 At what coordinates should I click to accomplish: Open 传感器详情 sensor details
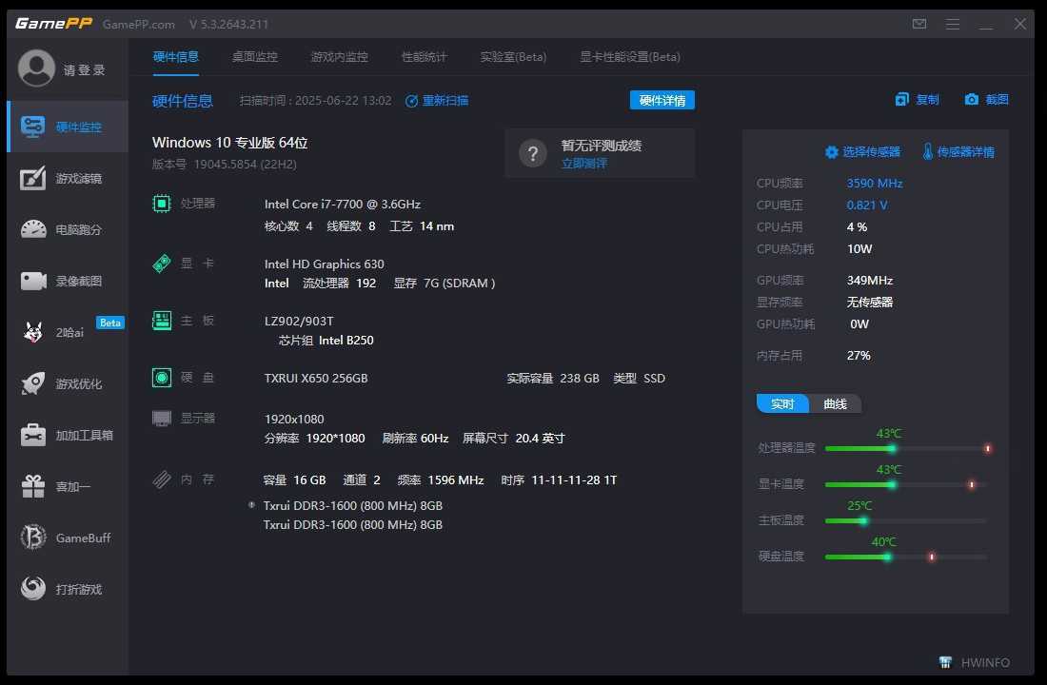pos(958,152)
